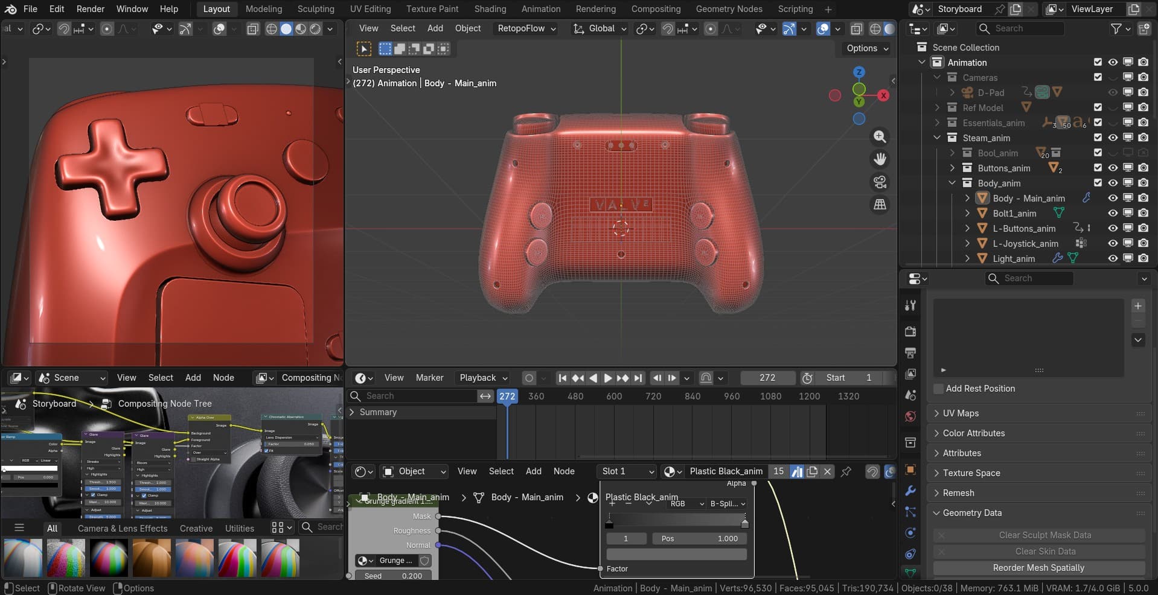Switch to the Geometry Nodes workspace tab
1158x595 pixels.
(x=729, y=9)
